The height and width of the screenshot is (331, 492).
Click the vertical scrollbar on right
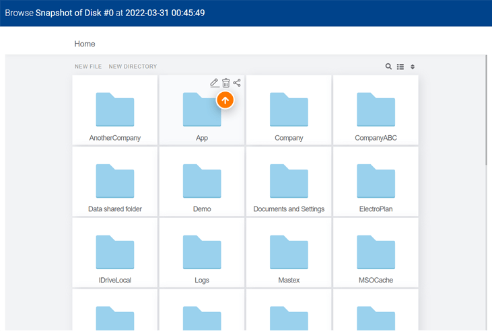[487, 110]
